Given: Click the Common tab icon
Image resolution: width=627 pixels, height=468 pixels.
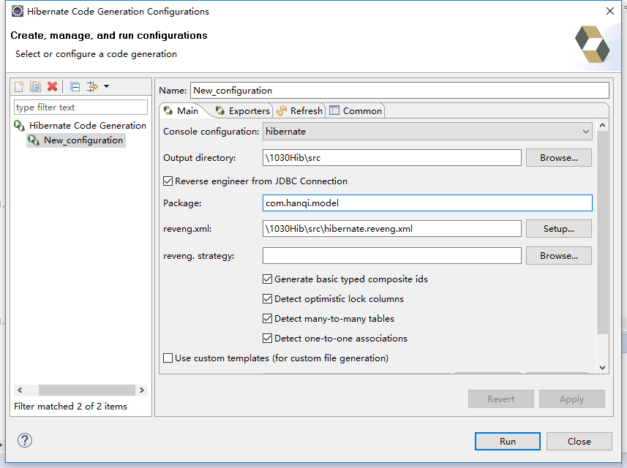Looking at the screenshot, I should [x=334, y=110].
